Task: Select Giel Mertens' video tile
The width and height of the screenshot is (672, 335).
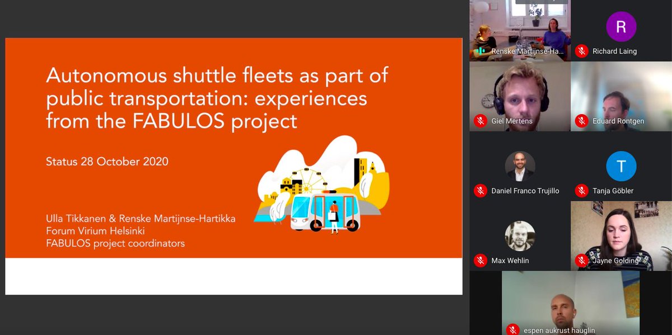Action: click(520, 96)
